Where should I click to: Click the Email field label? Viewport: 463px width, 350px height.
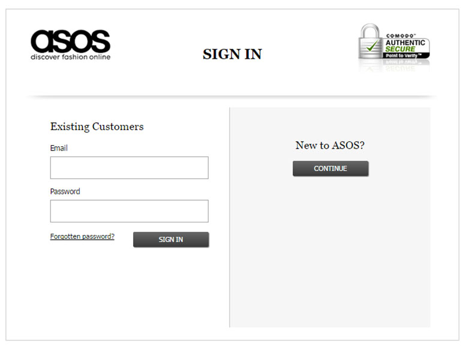[x=59, y=148]
